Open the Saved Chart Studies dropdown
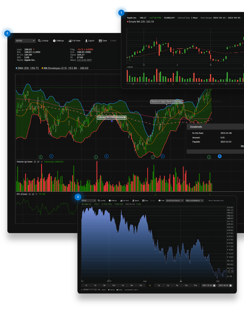The image size is (244, 324). [174, 201]
